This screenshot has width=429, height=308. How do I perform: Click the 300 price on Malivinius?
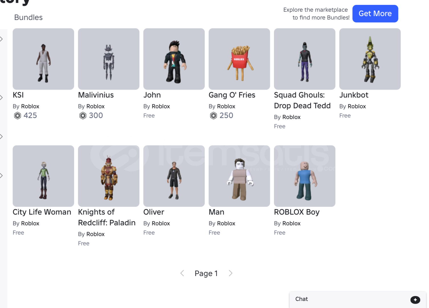tap(96, 116)
